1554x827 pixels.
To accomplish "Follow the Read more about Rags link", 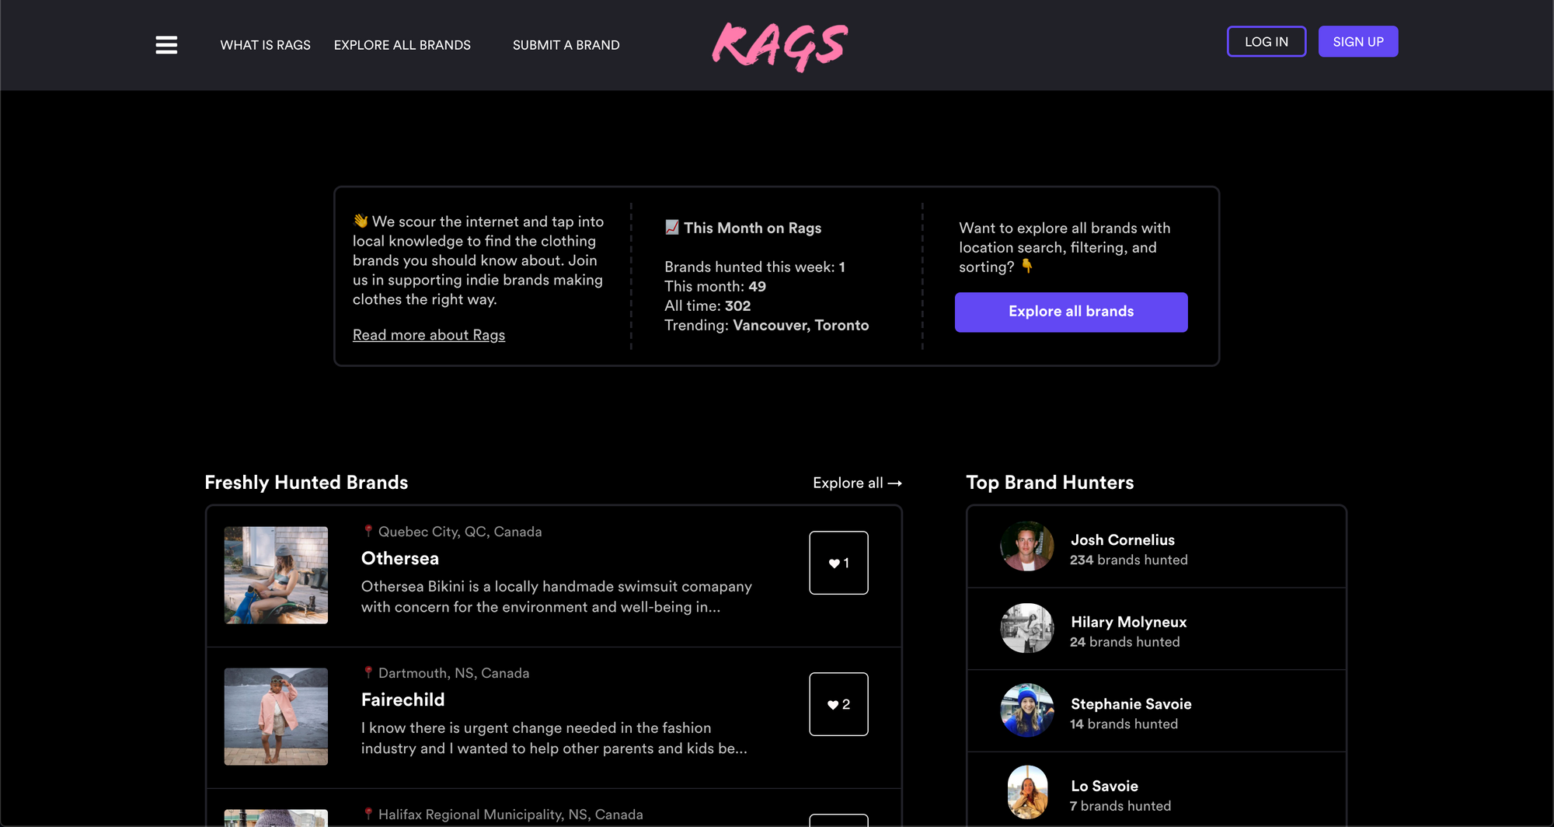I will 429,335.
